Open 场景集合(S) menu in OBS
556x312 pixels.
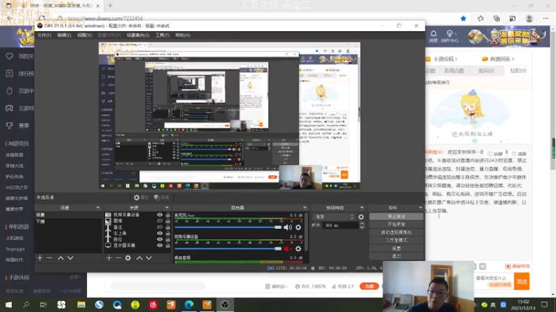(x=138, y=35)
